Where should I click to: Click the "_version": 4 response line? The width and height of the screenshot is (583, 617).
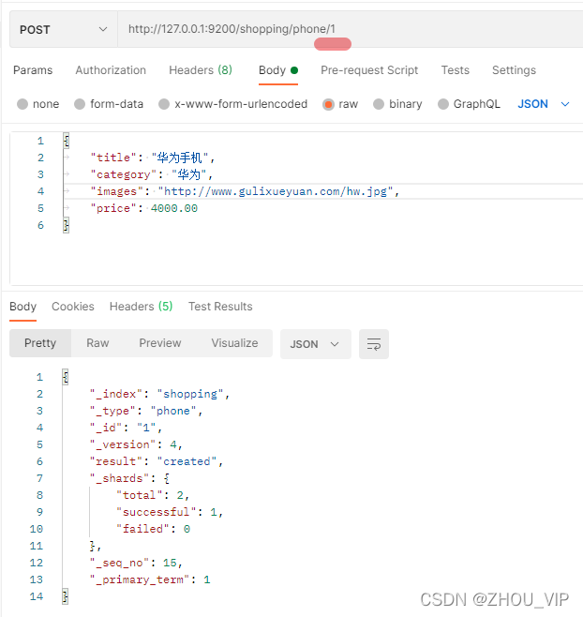(136, 444)
